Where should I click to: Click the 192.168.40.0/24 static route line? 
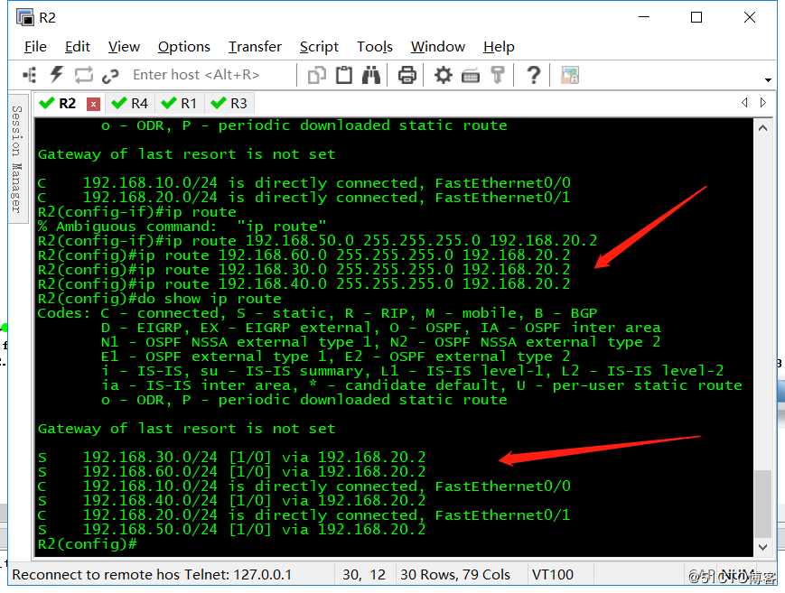pyautogui.click(x=232, y=500)
